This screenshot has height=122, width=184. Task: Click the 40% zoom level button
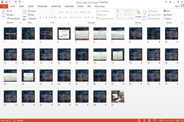(178, 120)
